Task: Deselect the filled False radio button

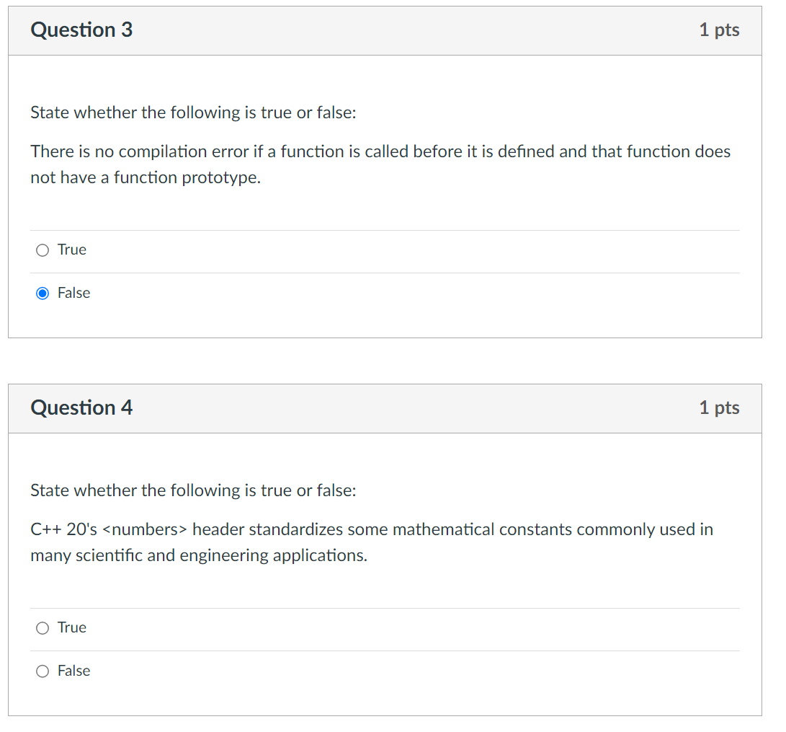Action: click(43, 293)
